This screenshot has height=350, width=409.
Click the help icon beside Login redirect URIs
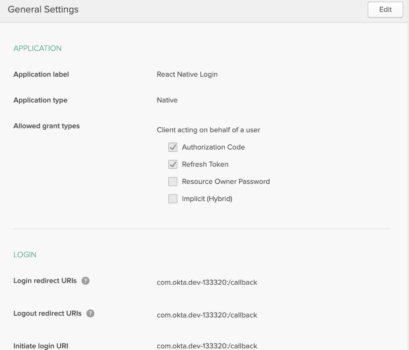click(x=85, y=281)
